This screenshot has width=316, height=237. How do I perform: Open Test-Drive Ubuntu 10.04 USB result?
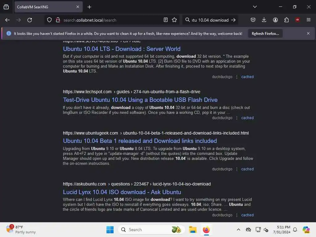[x=140, y=100]
